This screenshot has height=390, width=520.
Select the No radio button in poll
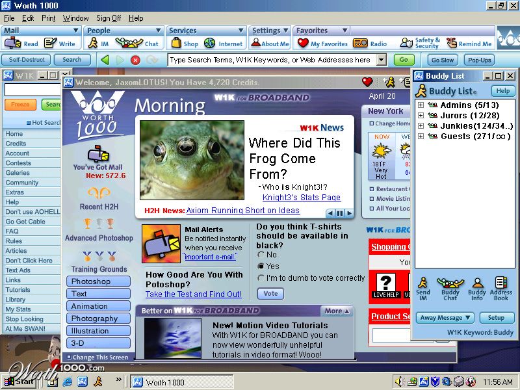click(261, 255)
